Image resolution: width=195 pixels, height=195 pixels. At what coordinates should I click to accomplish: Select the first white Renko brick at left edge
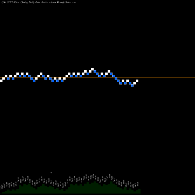coord(1,81)
